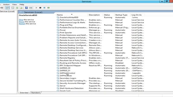
Task: Select Remote Access Connection... row
Action: [x=100, y=43]
